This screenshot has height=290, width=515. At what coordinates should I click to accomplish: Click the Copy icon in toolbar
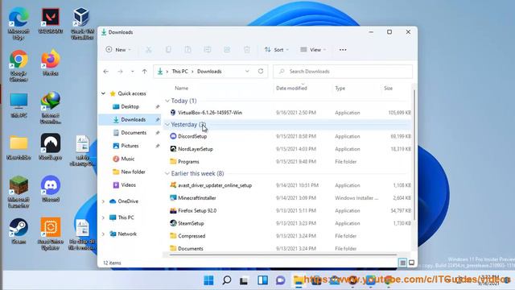tap(168, 50)
